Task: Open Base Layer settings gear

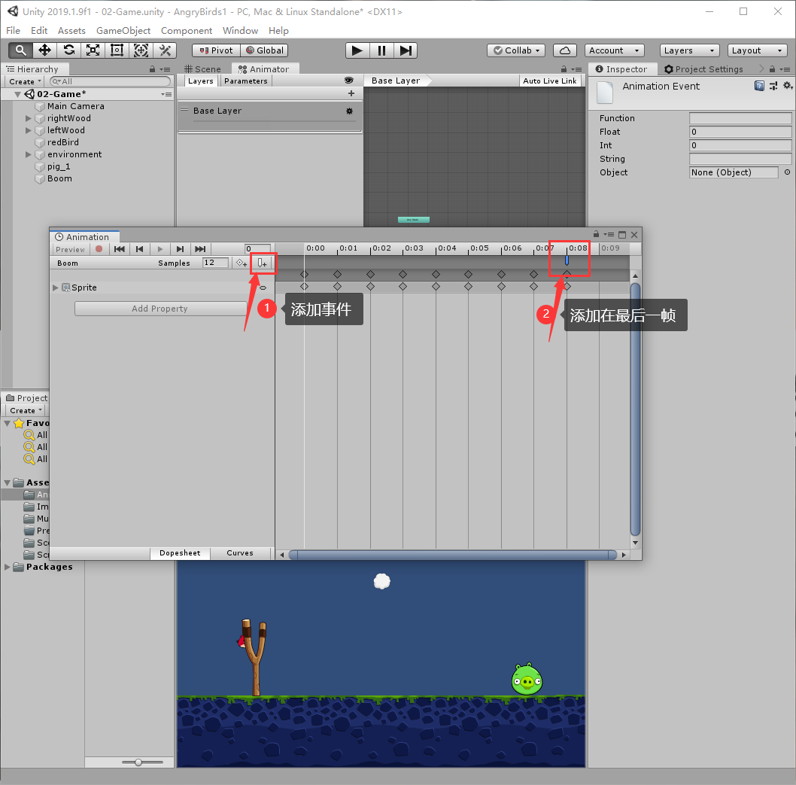Action: pyautogui.click(x=349, y=111)
